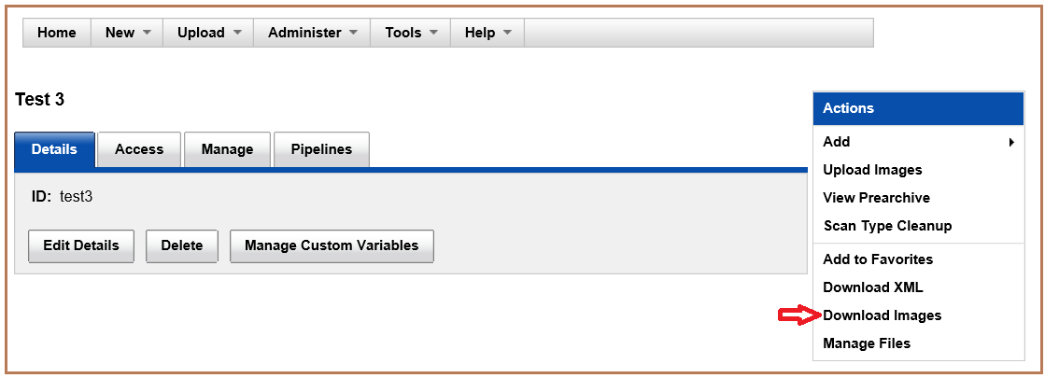Image resolution: width=1045 pixels, height=378 pixels.
Task: Open the Administer dropdown menu
Action: (x=312, y=33)
